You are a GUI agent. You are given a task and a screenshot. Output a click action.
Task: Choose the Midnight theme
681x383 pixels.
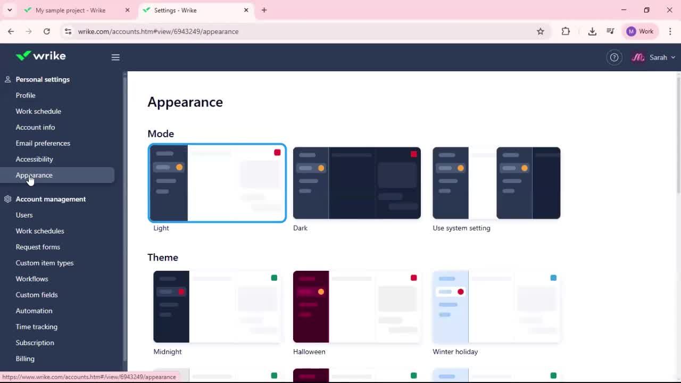pos(217,306)
